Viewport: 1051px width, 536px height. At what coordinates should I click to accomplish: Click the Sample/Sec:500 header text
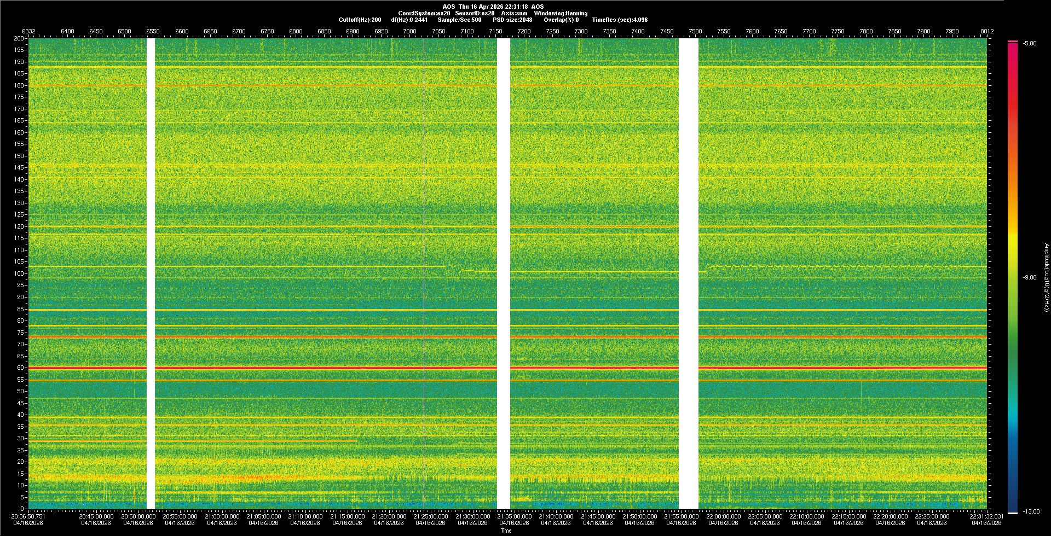(459, 20)
